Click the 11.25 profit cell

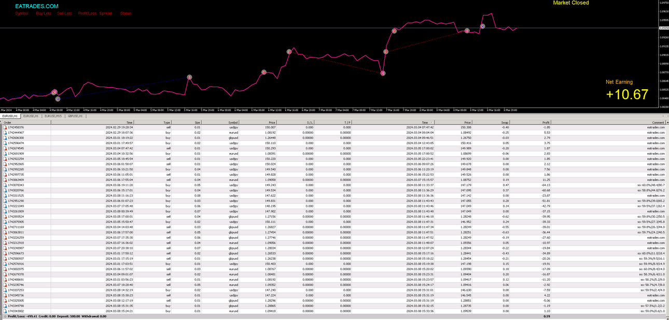[x=546, y=179]
